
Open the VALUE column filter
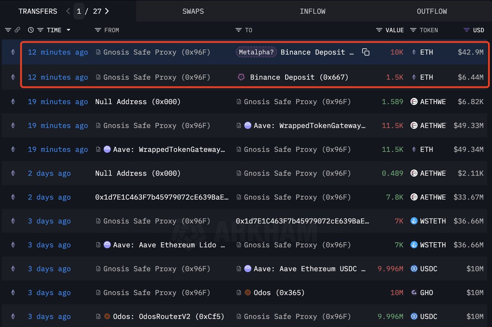tap(379, 30)
